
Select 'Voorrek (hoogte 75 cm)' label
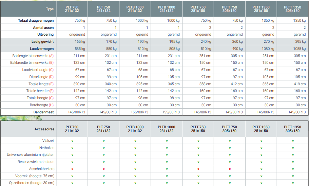click(x=35, y=176)
